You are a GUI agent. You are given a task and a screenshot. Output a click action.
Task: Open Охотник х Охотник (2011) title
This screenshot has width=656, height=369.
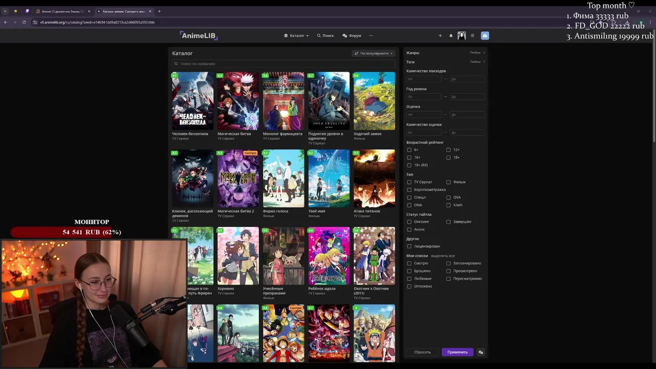(371, 291)
